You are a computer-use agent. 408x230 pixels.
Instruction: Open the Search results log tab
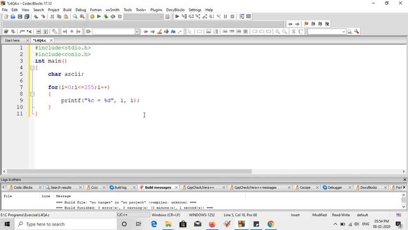pyautogui.click(x=61, y=187)
